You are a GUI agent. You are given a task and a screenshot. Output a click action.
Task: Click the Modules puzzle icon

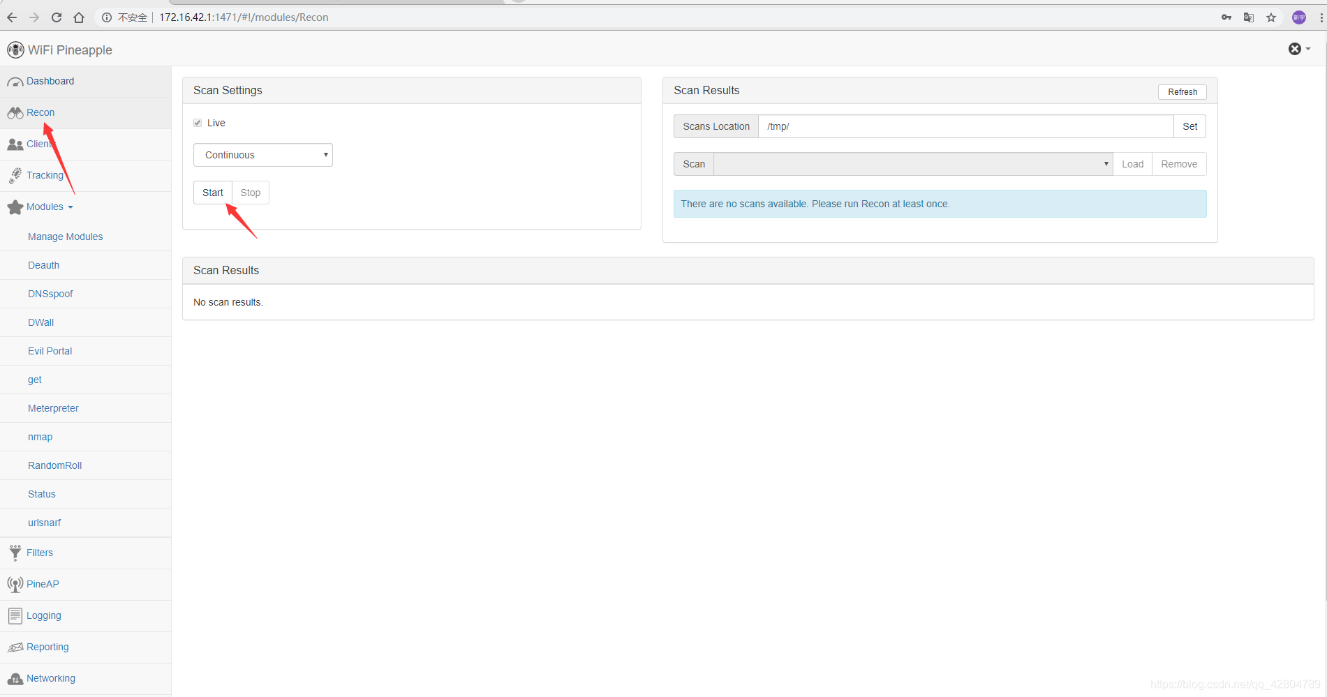(15, 207)
